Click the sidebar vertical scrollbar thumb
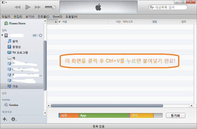The height and width of the screenshot is (129, 197). pos(45,65)
